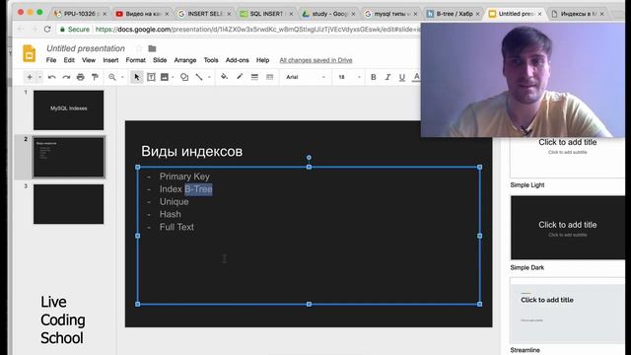Apply the Streamline theme
This screenshot has width=631, height=355.
tap(568, 311)
